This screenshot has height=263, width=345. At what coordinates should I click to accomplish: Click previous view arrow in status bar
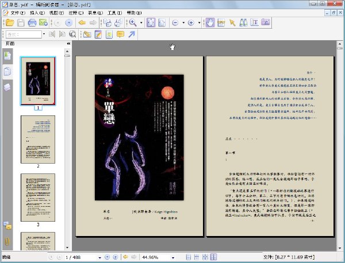click(125, 257)
